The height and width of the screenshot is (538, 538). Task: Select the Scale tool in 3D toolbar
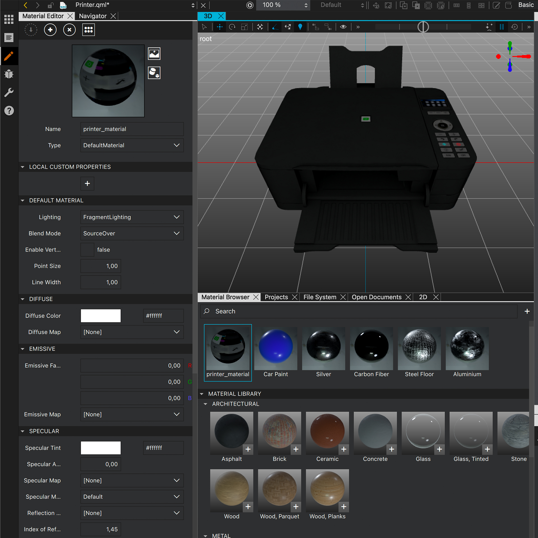pyautogui.click(x=244, y=27)
